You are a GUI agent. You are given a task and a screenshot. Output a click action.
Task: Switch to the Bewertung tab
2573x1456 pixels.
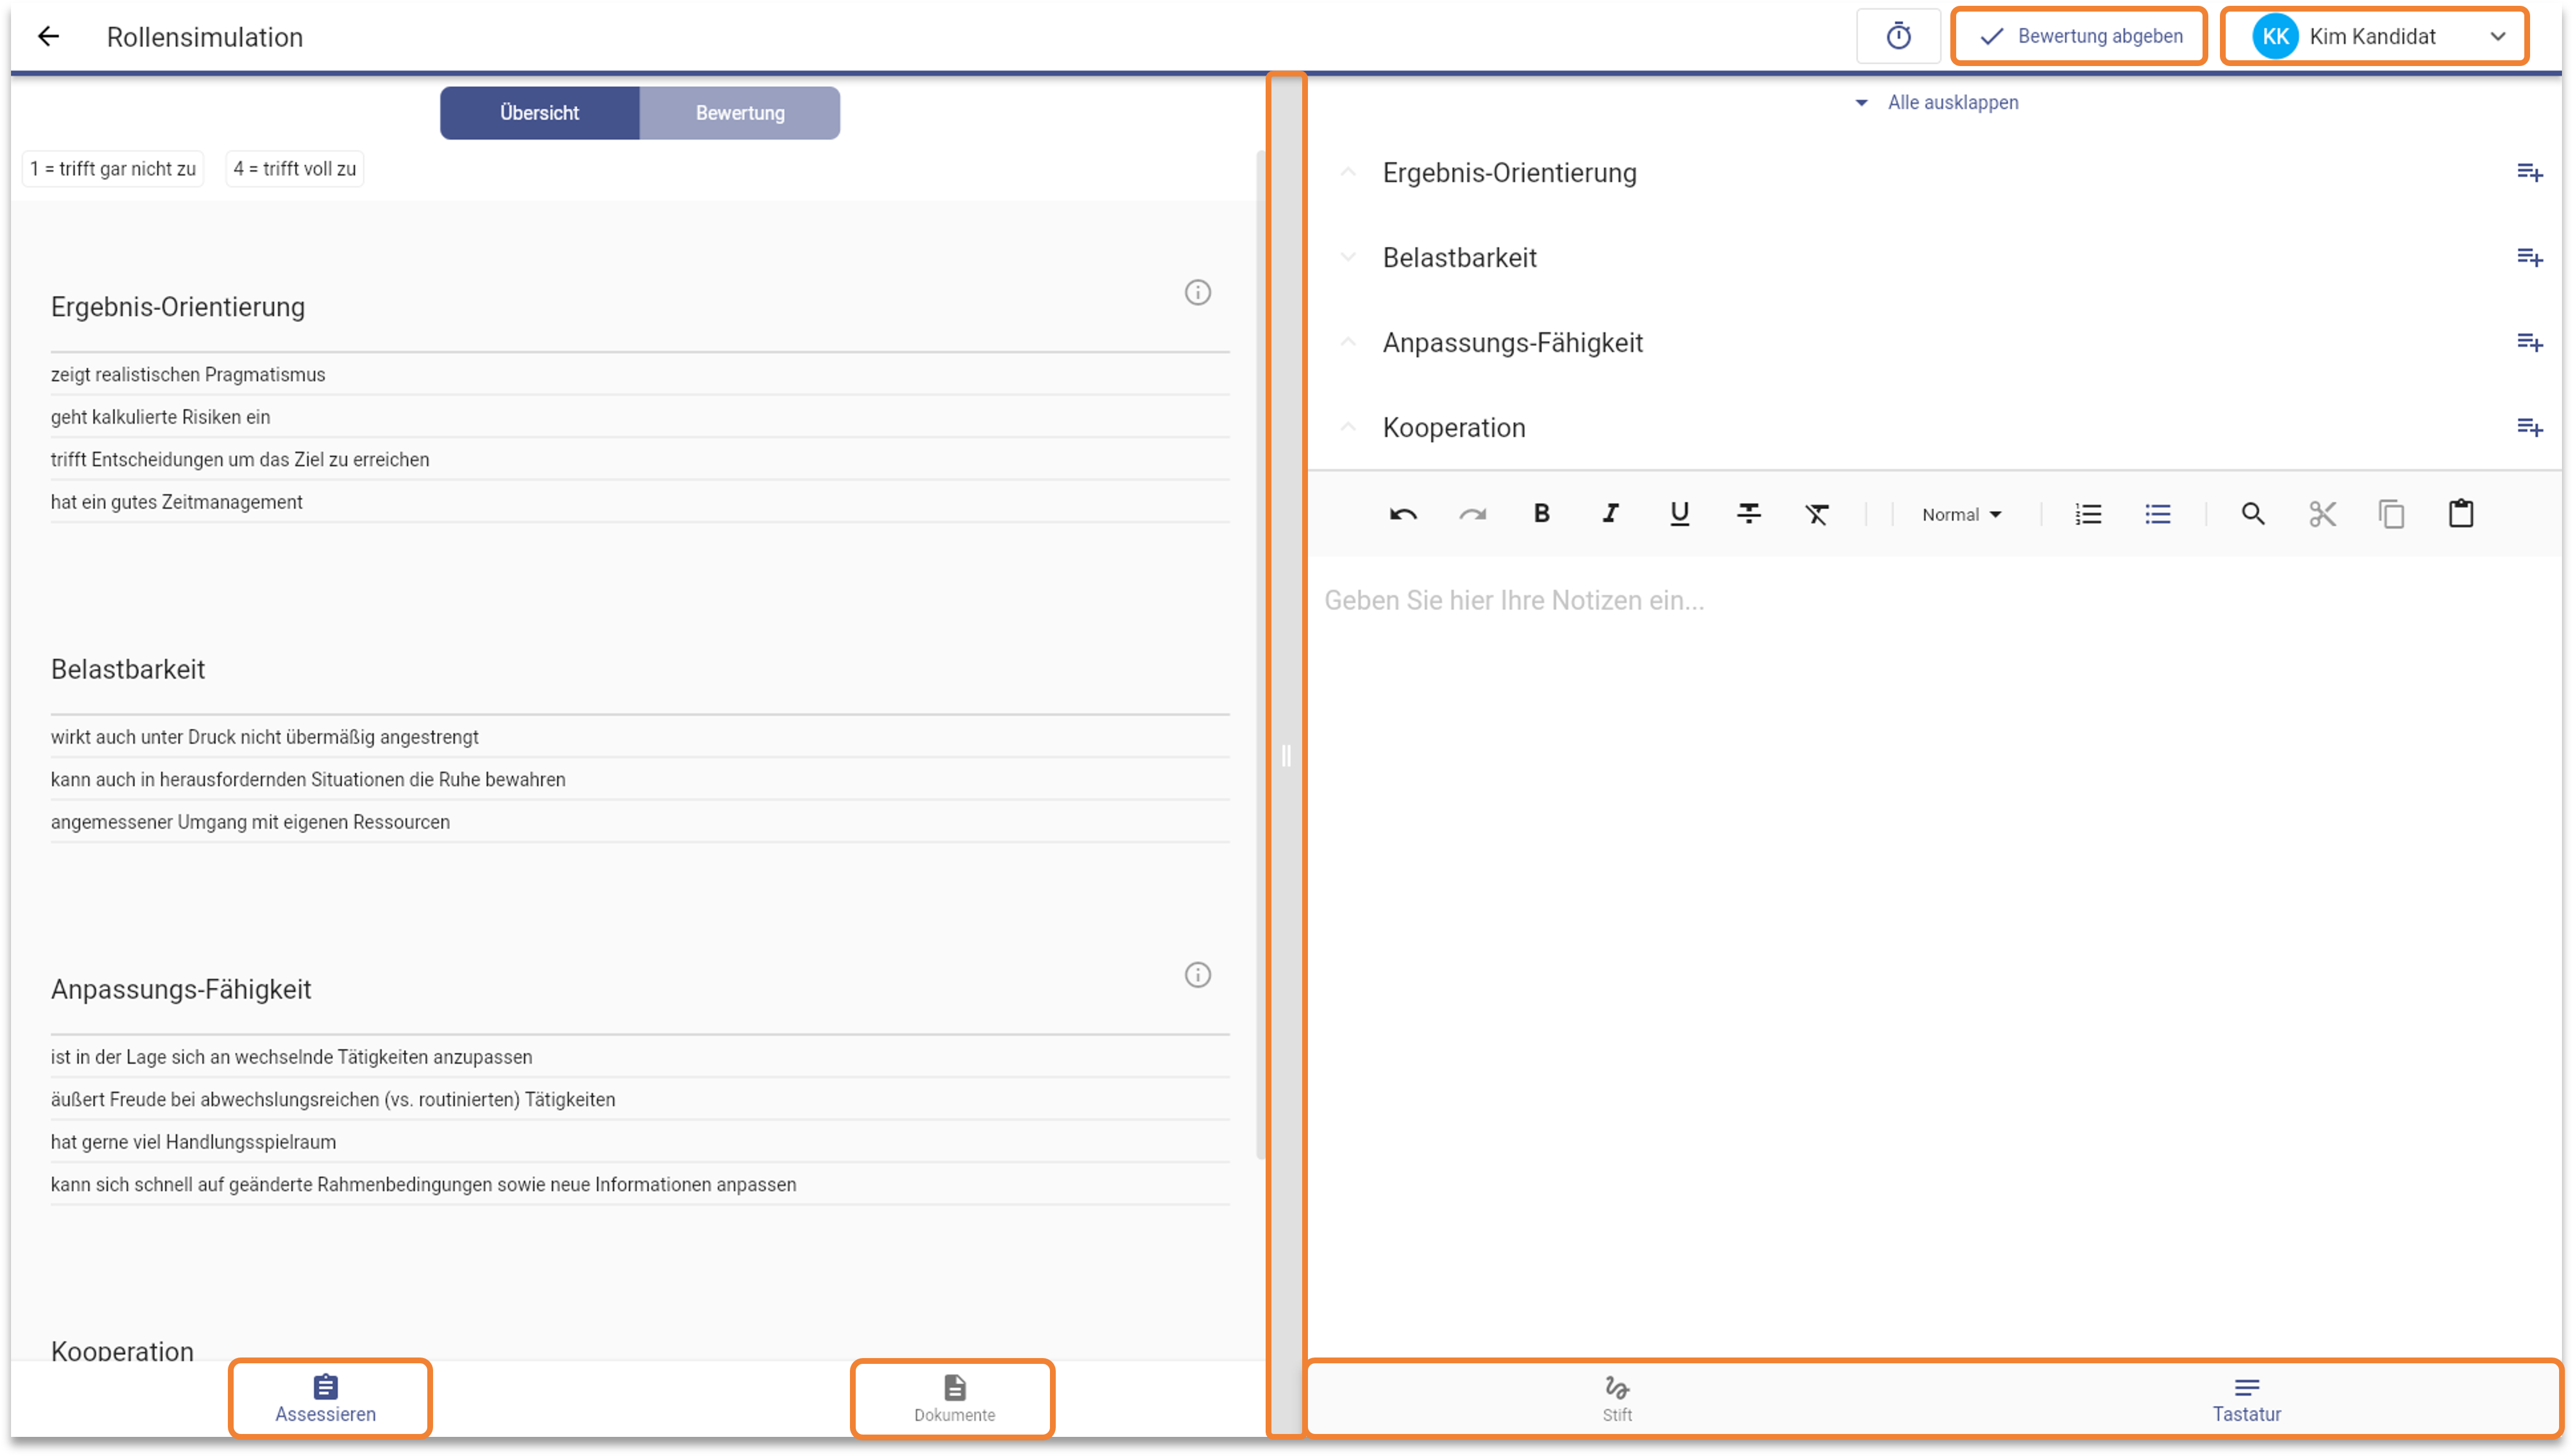click(x=740, y=113)
